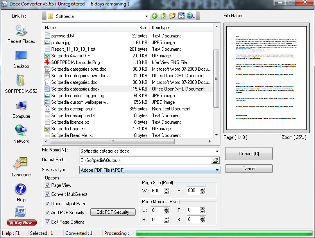Increase page width W stepper
The image size is (315, 238).
[166, 189]
